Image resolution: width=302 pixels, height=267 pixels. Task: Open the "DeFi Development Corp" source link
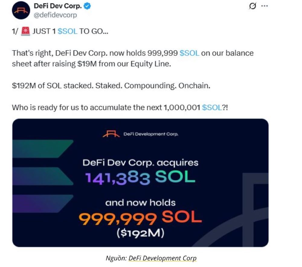tap(162, 258)
